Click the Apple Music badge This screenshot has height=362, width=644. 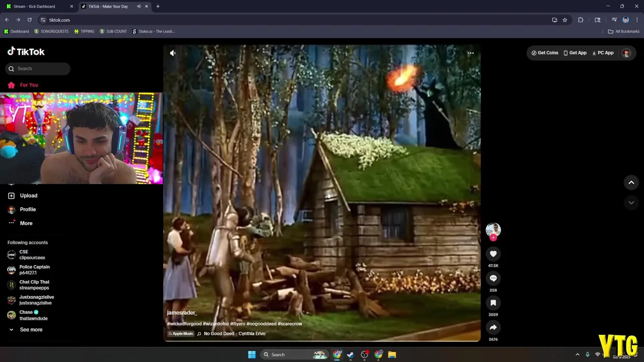point(181,334)
